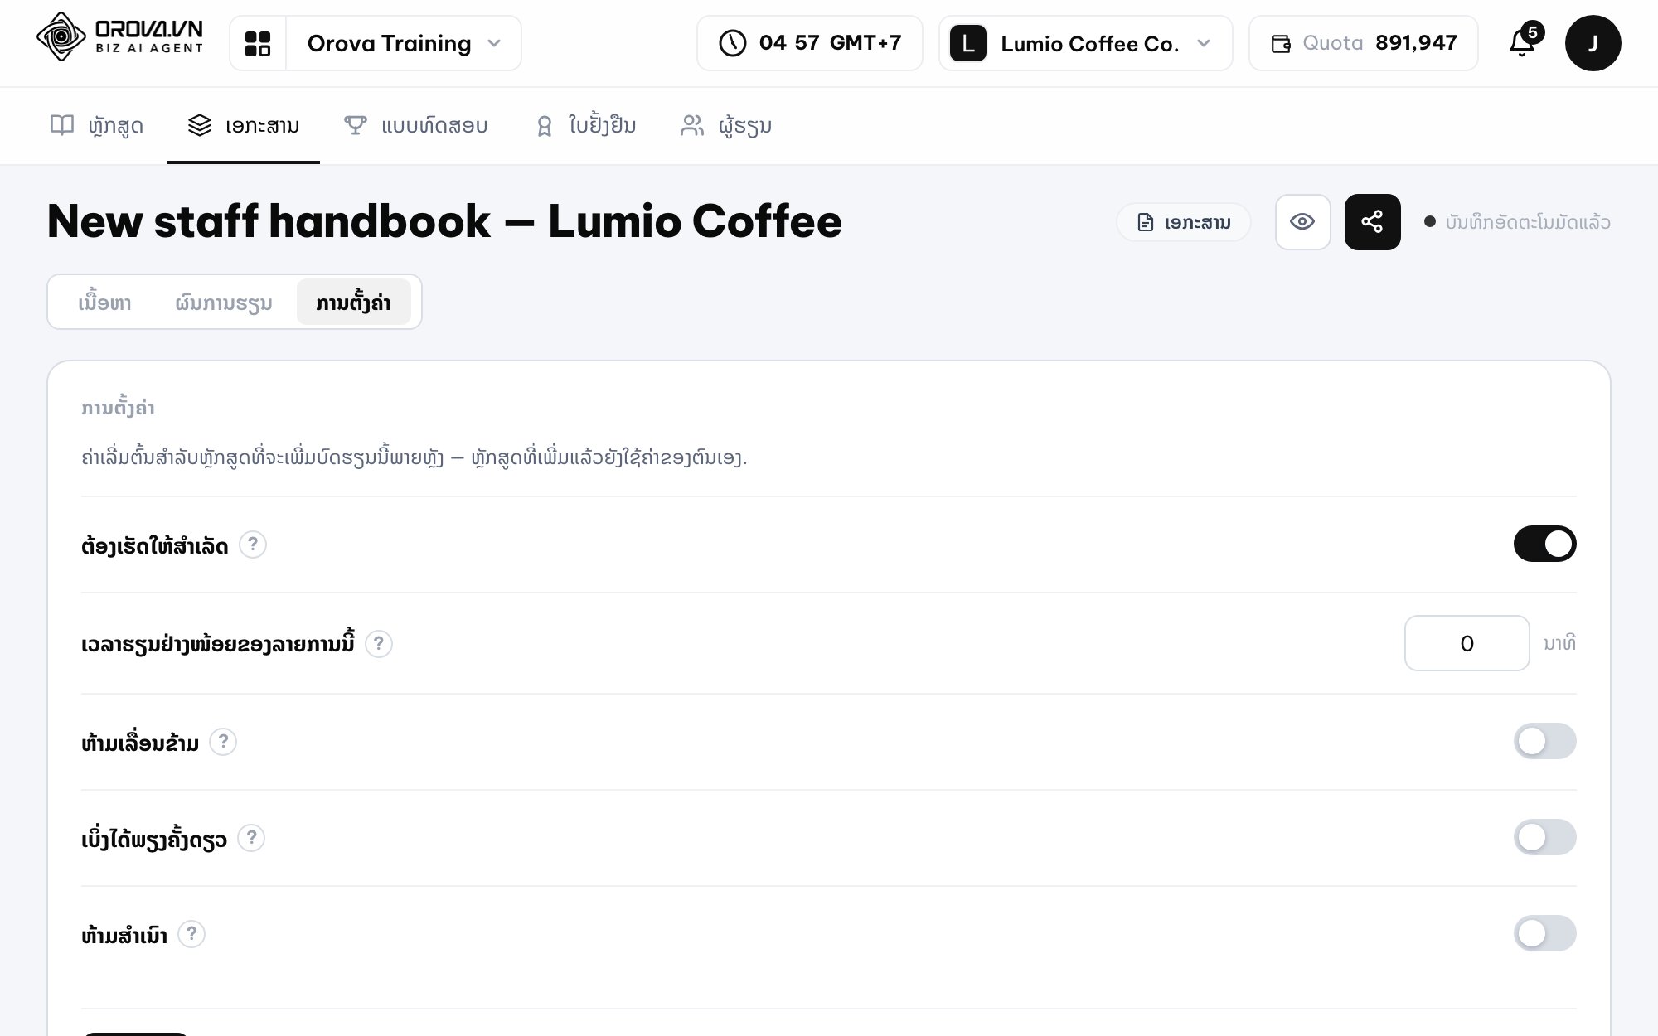Click help icon beside ຕ້ອງເຮັດໃຫ້ສຳເລັດ

pos(253,545)
